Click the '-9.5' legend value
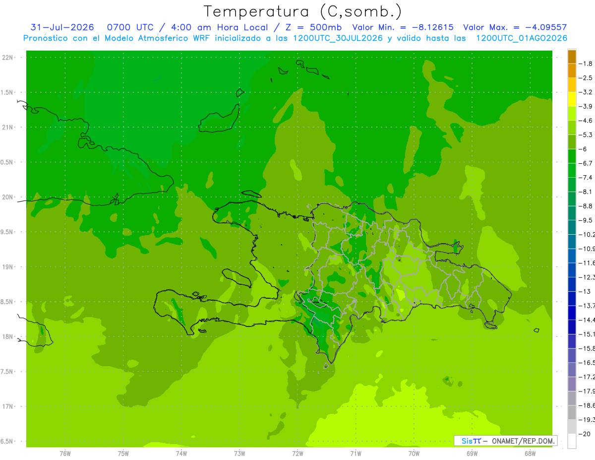The width and height of the screenshot is (595, 460). coord(586,220)
